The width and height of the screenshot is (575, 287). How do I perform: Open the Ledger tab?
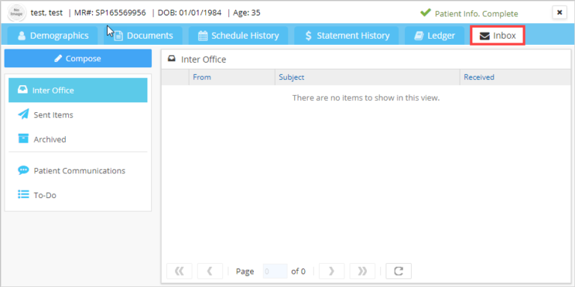434,36
